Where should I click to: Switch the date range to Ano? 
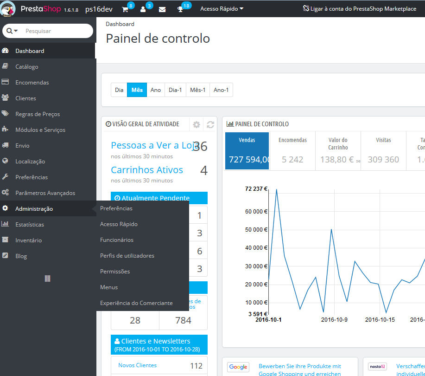click(x=156, y=90)
